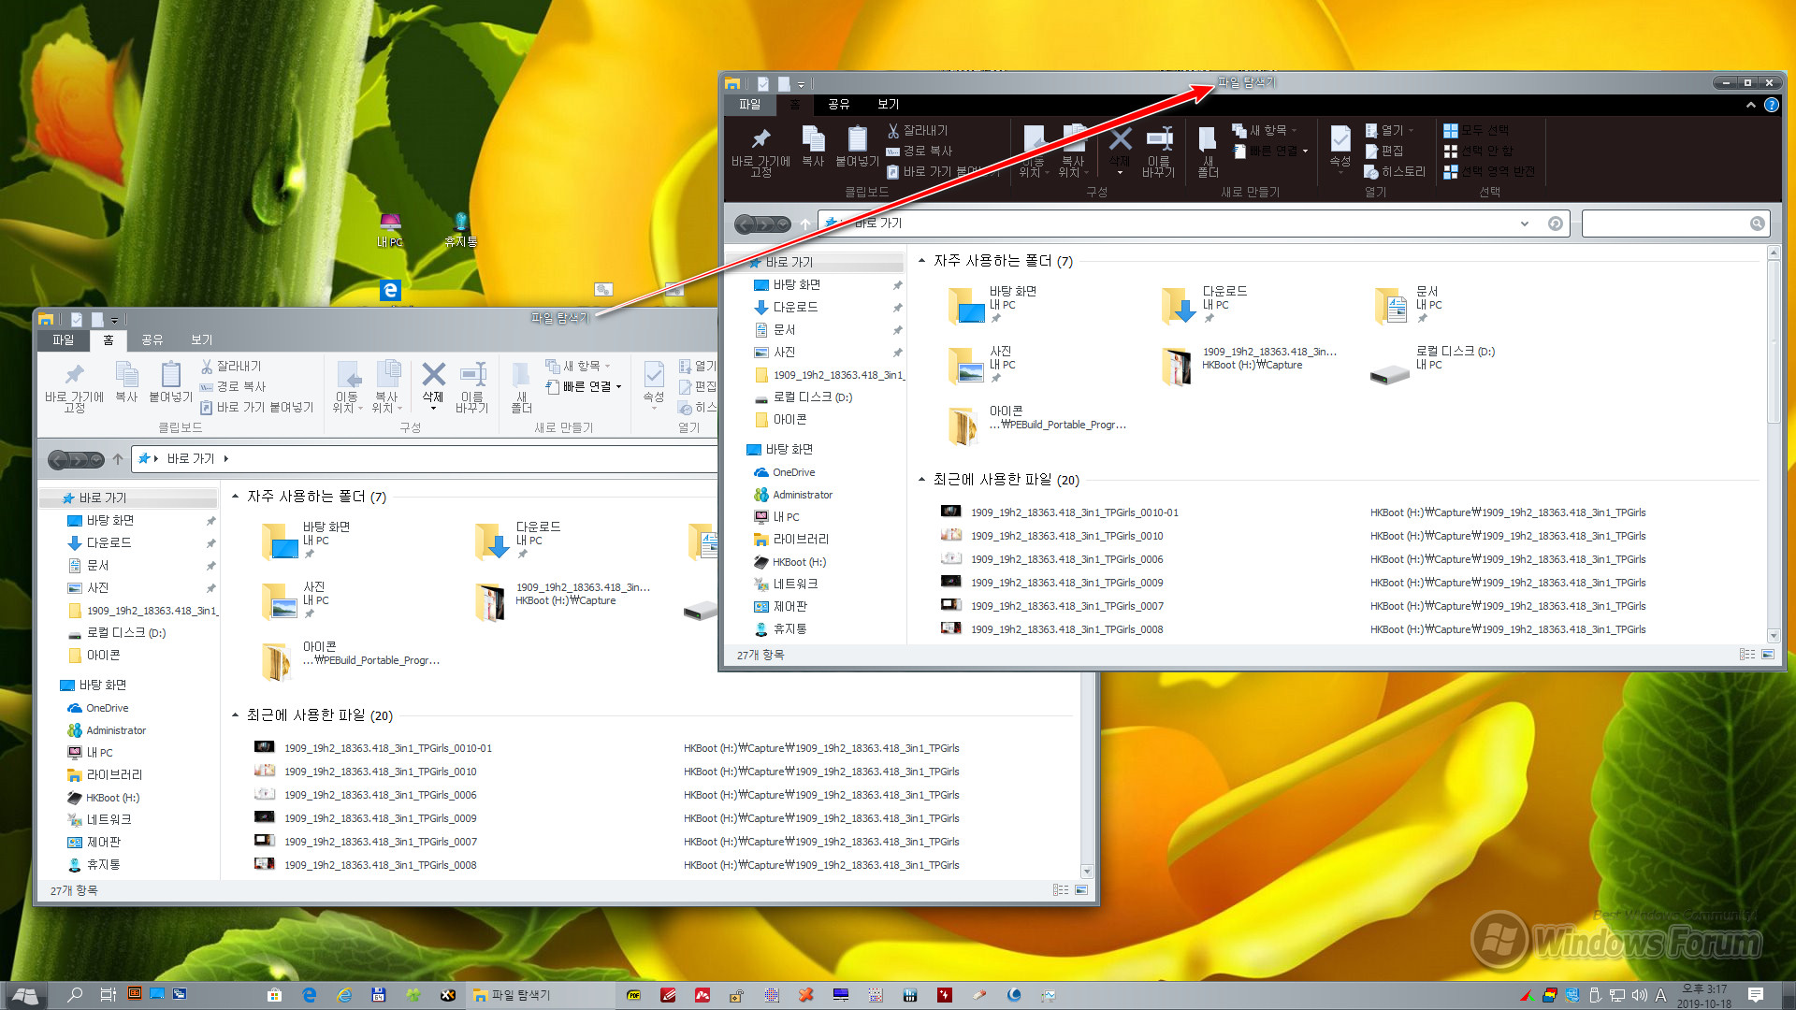Switch to details view in light-ribbon window status bar
Screen dimensions: 1796x1010
pyautogui.click(x=1060, y=890)
